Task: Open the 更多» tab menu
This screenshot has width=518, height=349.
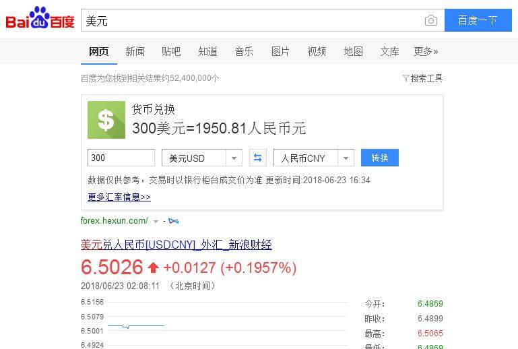Action: click(426, 52)
